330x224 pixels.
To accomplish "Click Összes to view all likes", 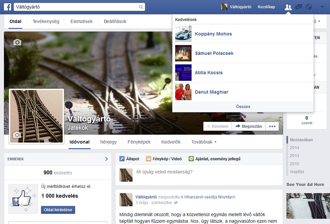I will 243,106.
